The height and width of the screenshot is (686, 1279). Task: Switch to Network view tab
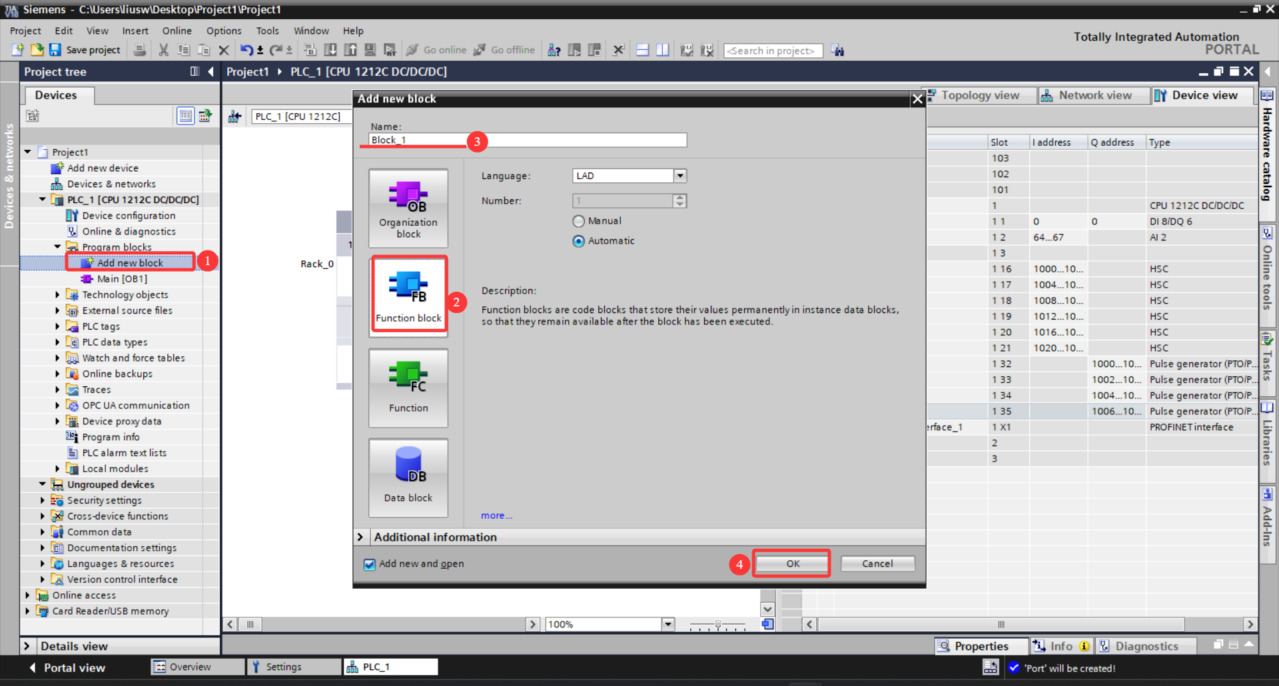pyautogui.click(x=1094, y=95)
